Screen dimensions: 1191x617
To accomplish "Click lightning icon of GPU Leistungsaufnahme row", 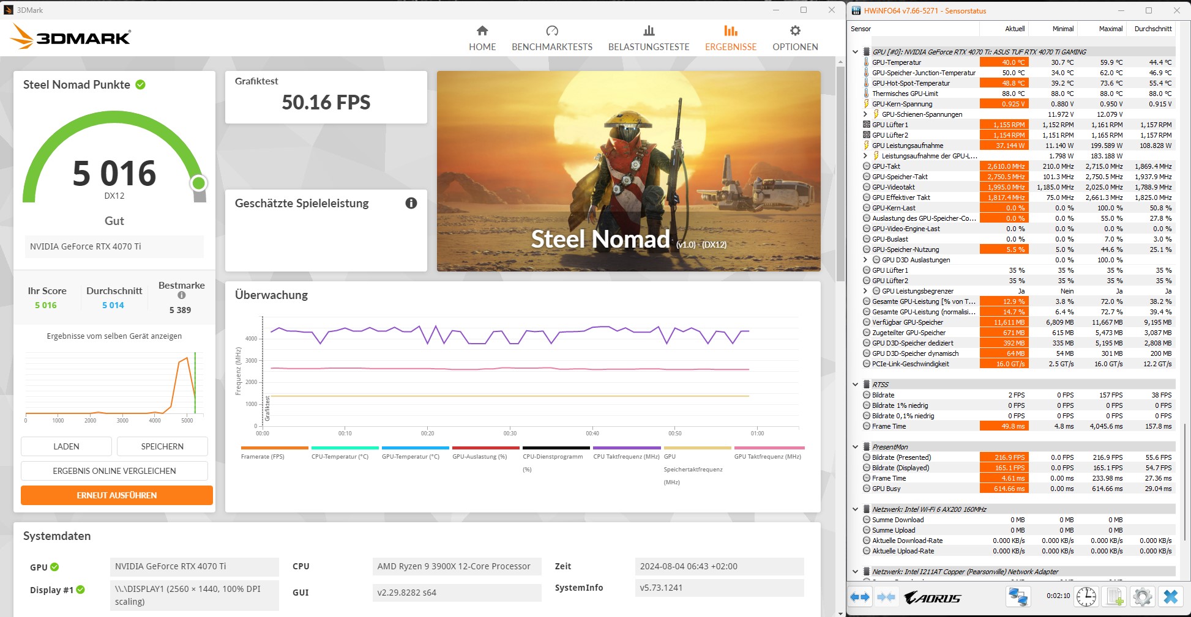I will 866,146.
